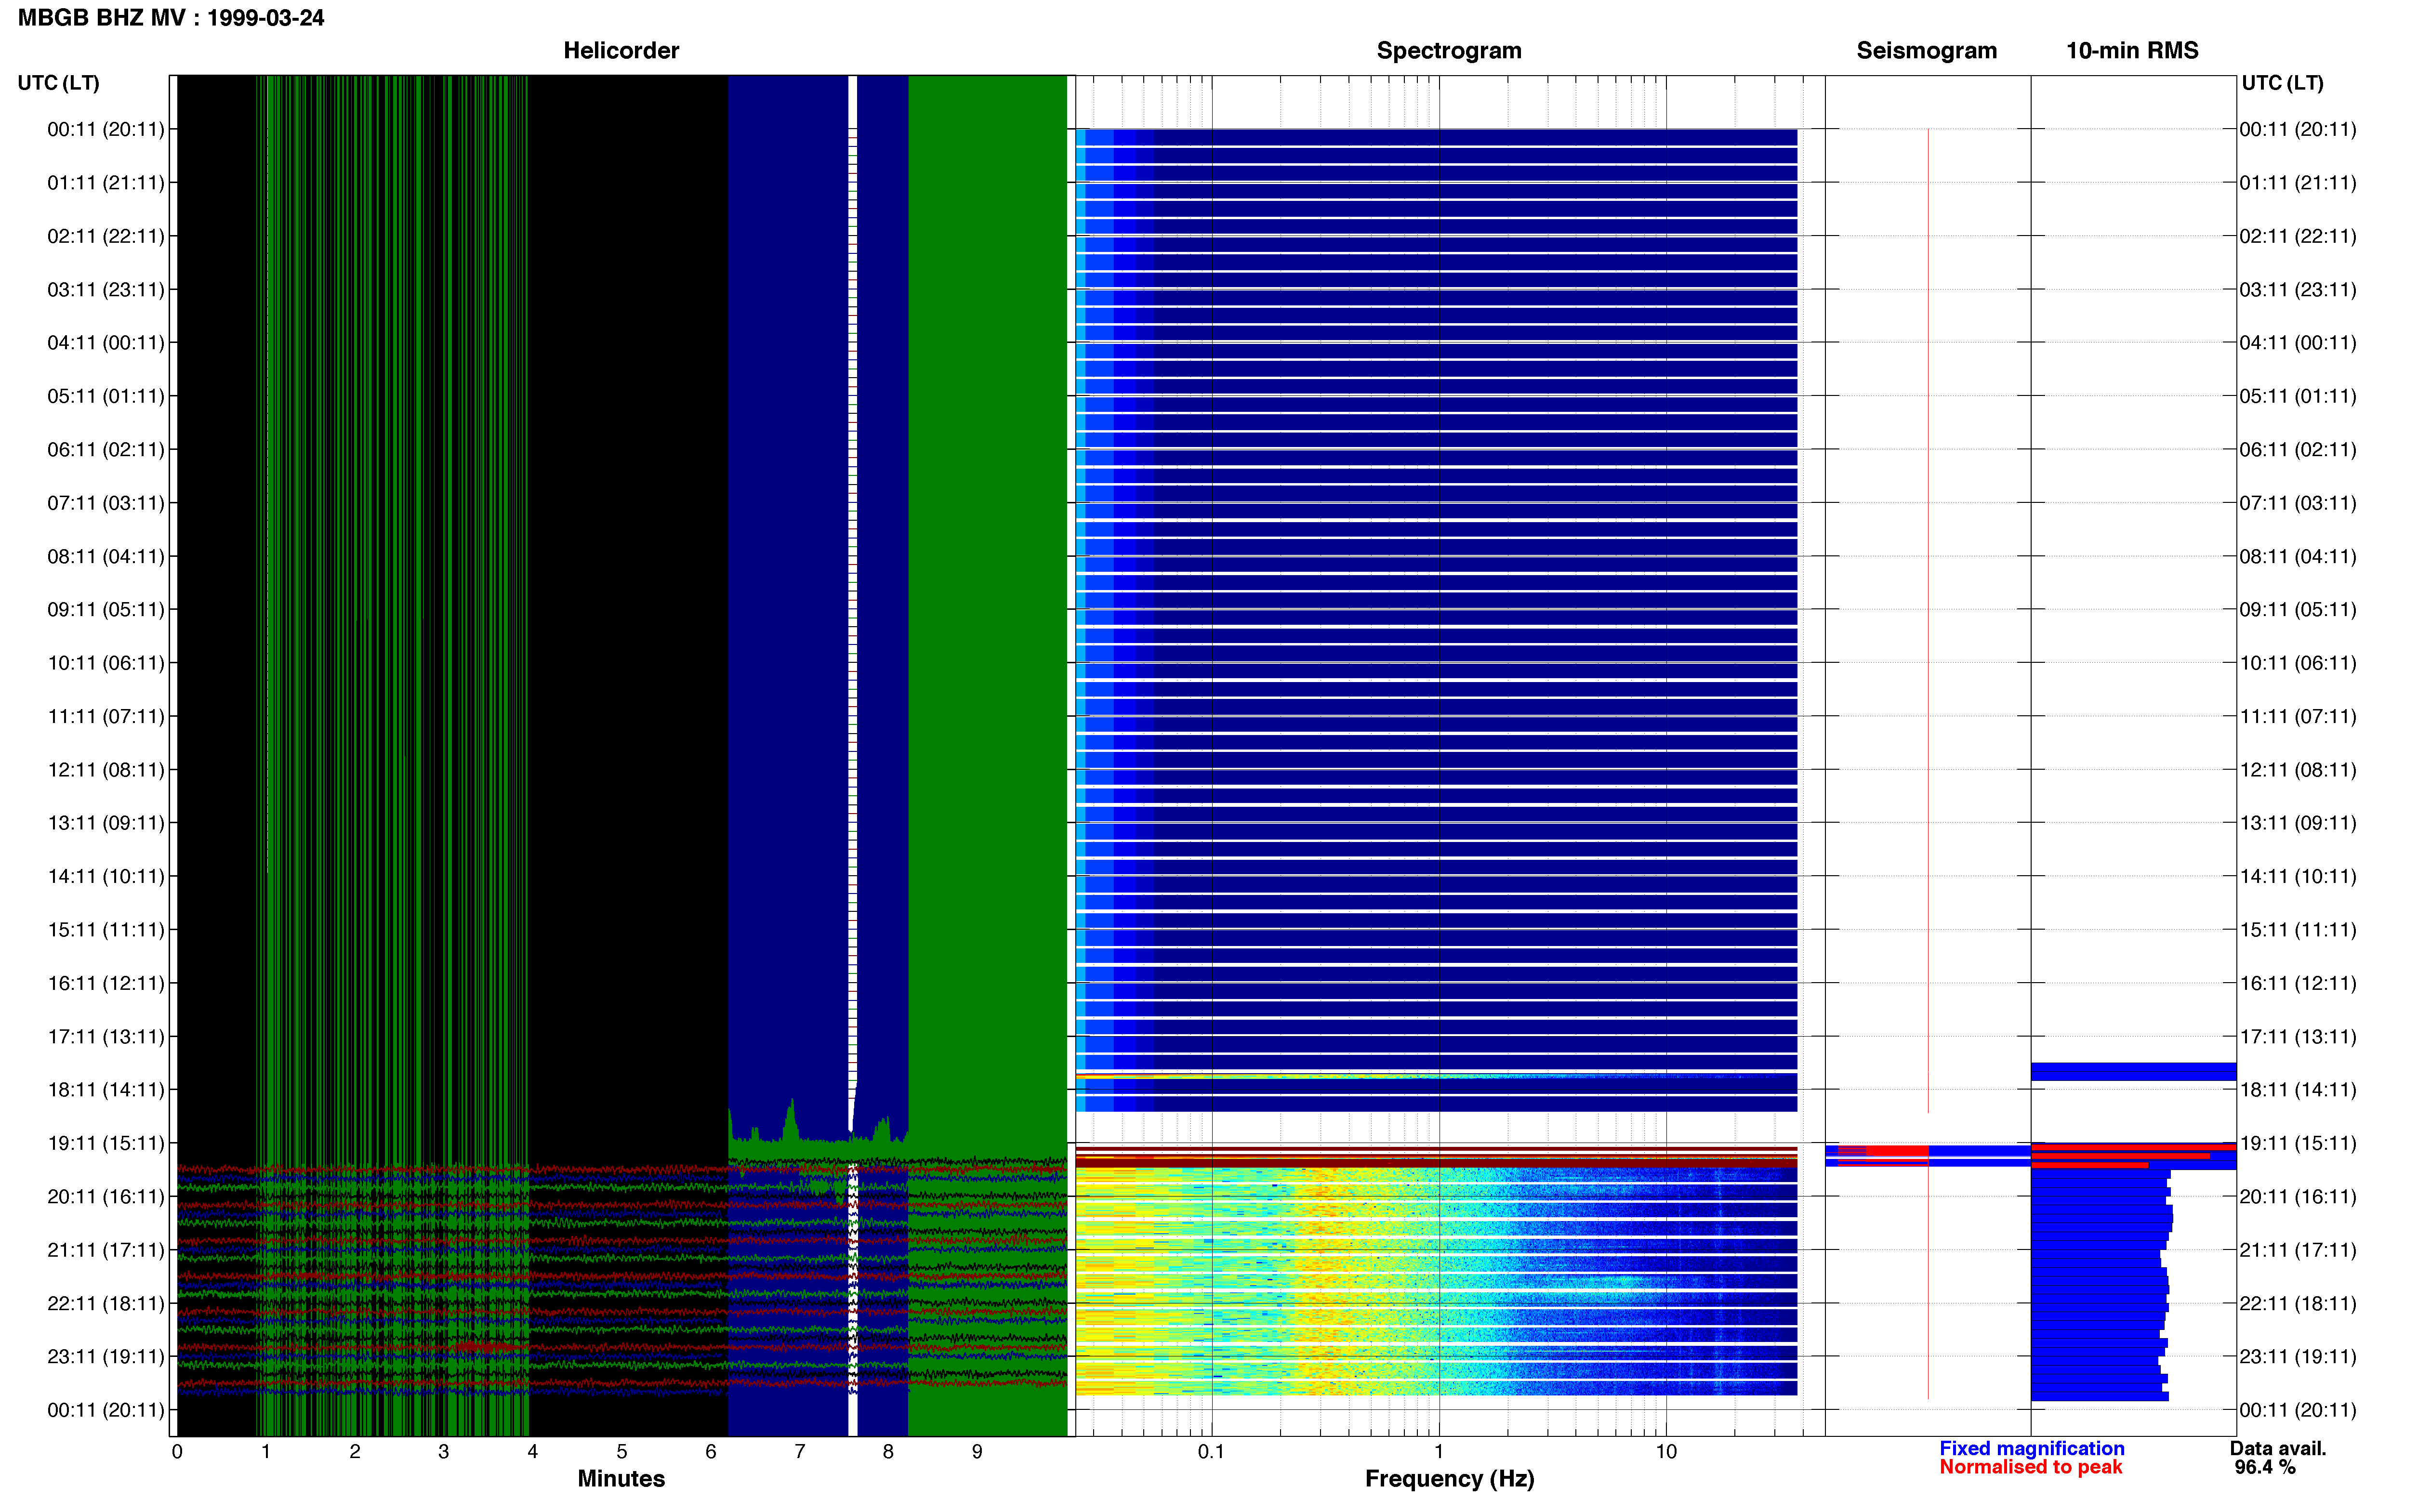This screenshot has height=1512, width=2418.
Task: Click the blue Fixed magnification legend text
Action: (2032, 1449)
